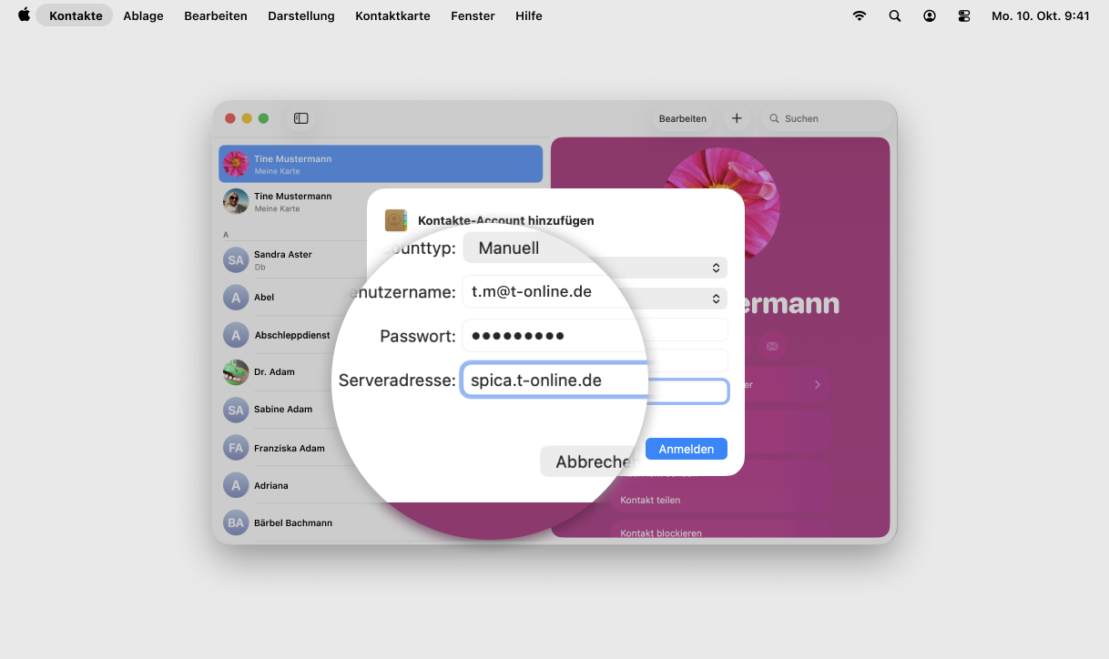Open the Darstellung menu

(300, 15)
